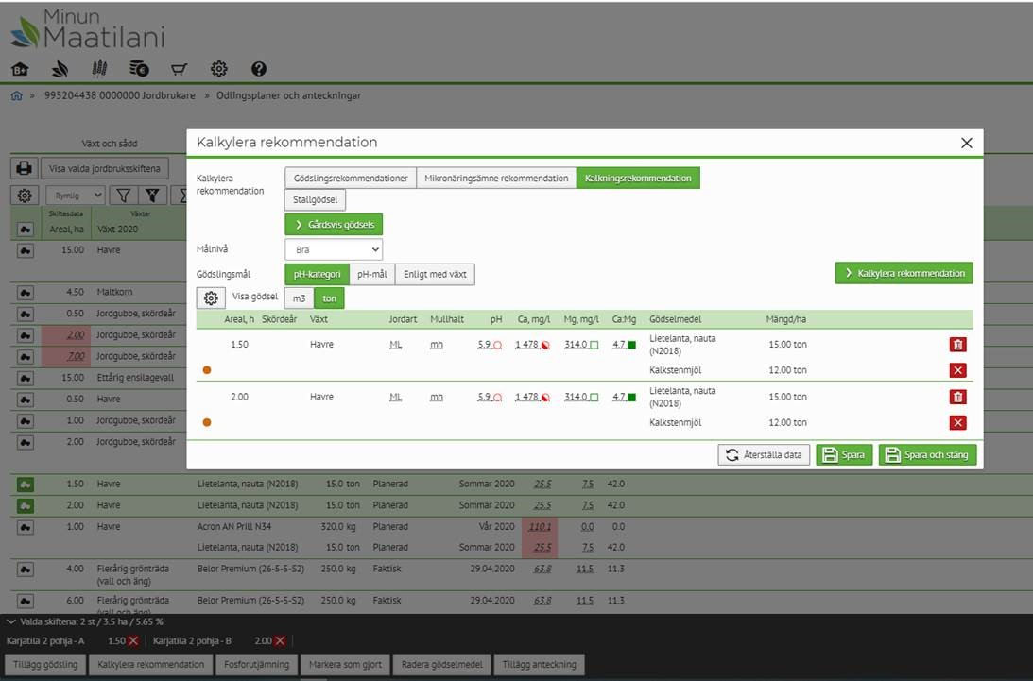
Task: Open dialog settings gear beside Visa gödsel
Action: [210, 298]
